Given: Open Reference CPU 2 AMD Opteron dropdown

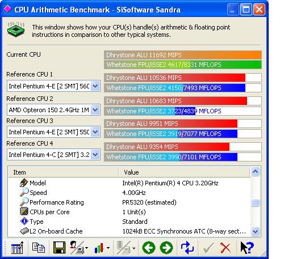Looking at the screenshot, I should pyautogui.click(x=95, y=110).
